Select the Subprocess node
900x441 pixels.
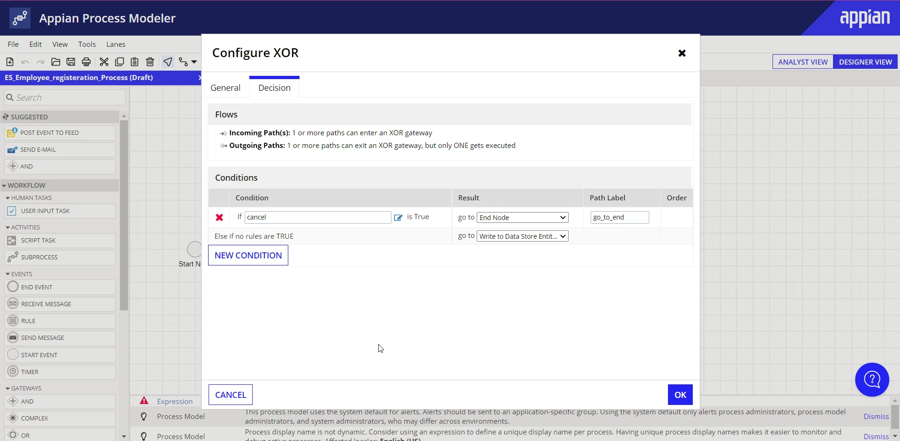[60, 257]
